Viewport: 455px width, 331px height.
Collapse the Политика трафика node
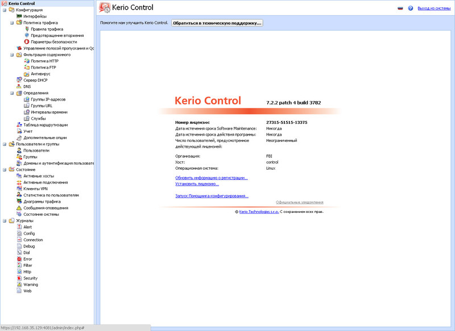click(12, 23)
